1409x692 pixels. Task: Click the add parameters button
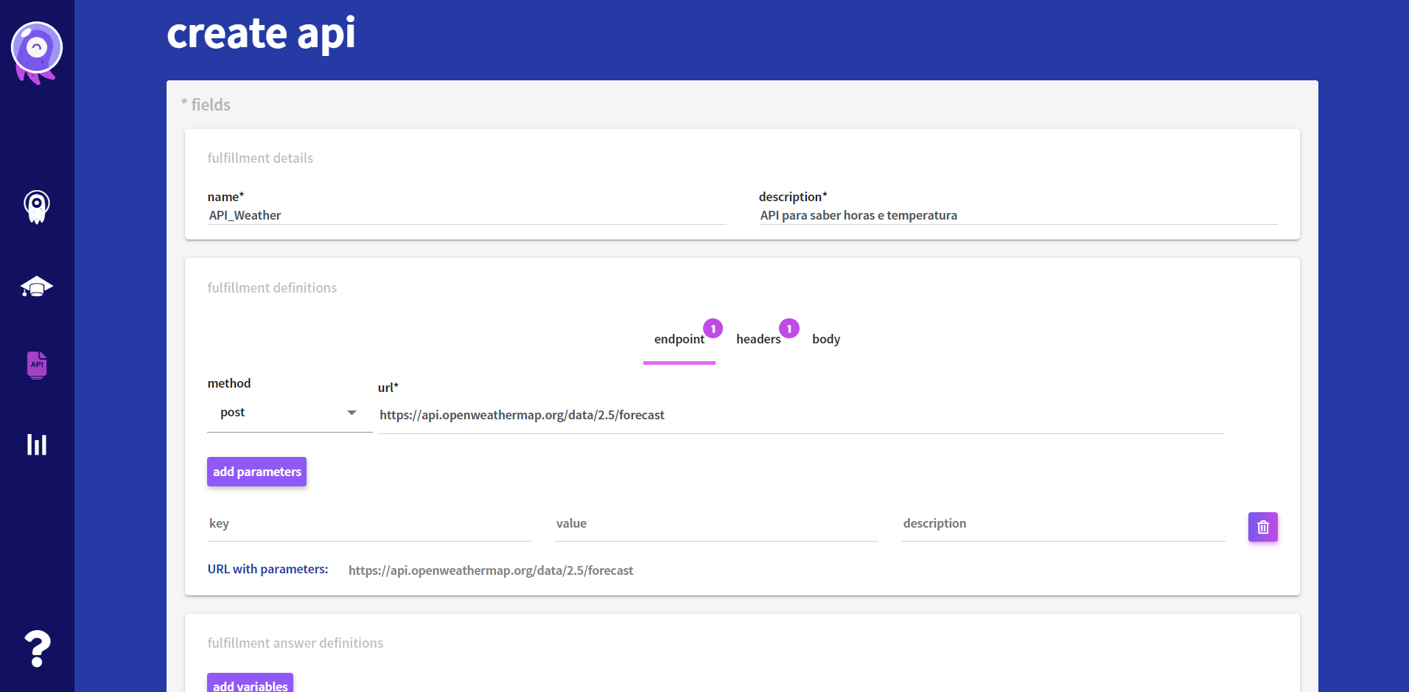(256, 472)
